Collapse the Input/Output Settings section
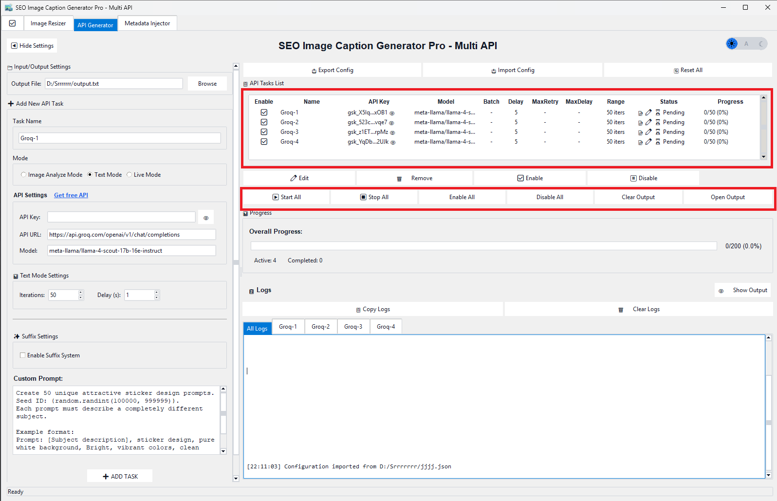 [10, 67]
